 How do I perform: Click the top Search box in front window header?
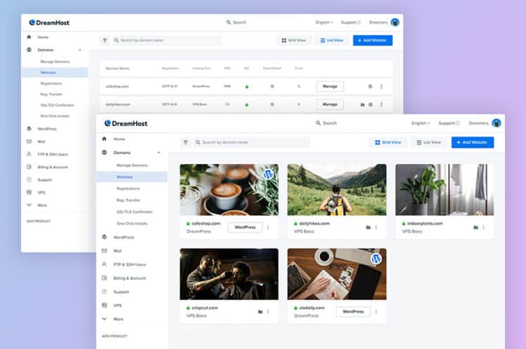pyautogui.click(x=326, y=123)
